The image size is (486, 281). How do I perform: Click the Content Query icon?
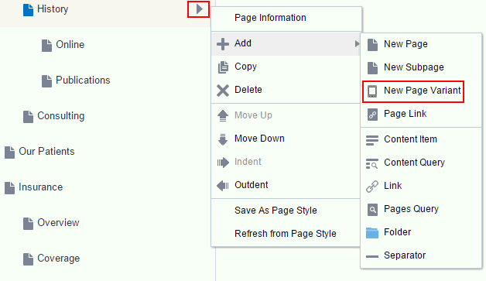(x=372, y=163)
